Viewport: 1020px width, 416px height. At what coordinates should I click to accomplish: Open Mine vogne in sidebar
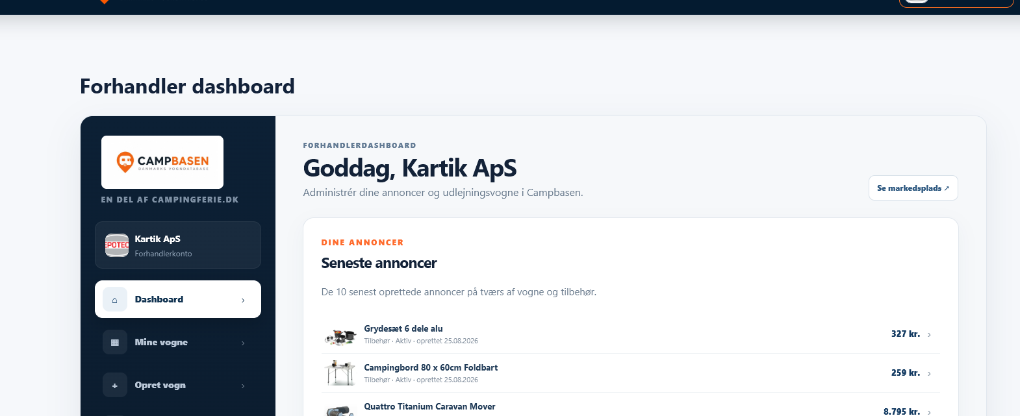(x=178, y=342)
